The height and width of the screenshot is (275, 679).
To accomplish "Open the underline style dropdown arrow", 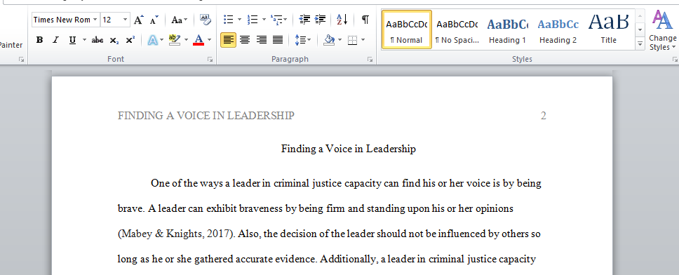I will pos(84,40).
